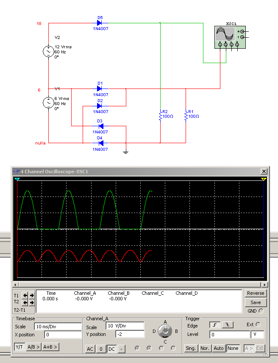The width and height of the screenshot is (278, 363).
Task: Select the net label nulla
Action: [x=40, y=143]
